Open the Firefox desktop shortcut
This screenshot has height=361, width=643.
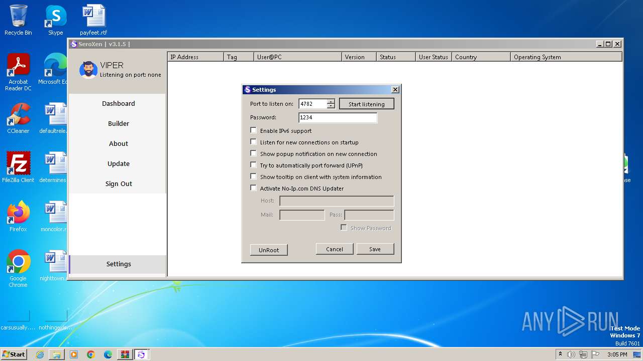click(x=18, y=217)
